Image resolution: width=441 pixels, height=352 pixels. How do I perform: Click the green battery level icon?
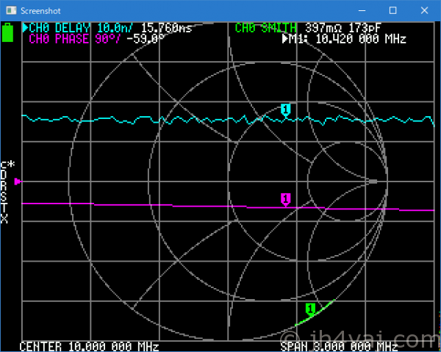(8, 32)
